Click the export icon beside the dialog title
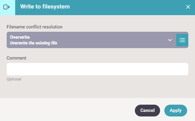 (6, 7)
